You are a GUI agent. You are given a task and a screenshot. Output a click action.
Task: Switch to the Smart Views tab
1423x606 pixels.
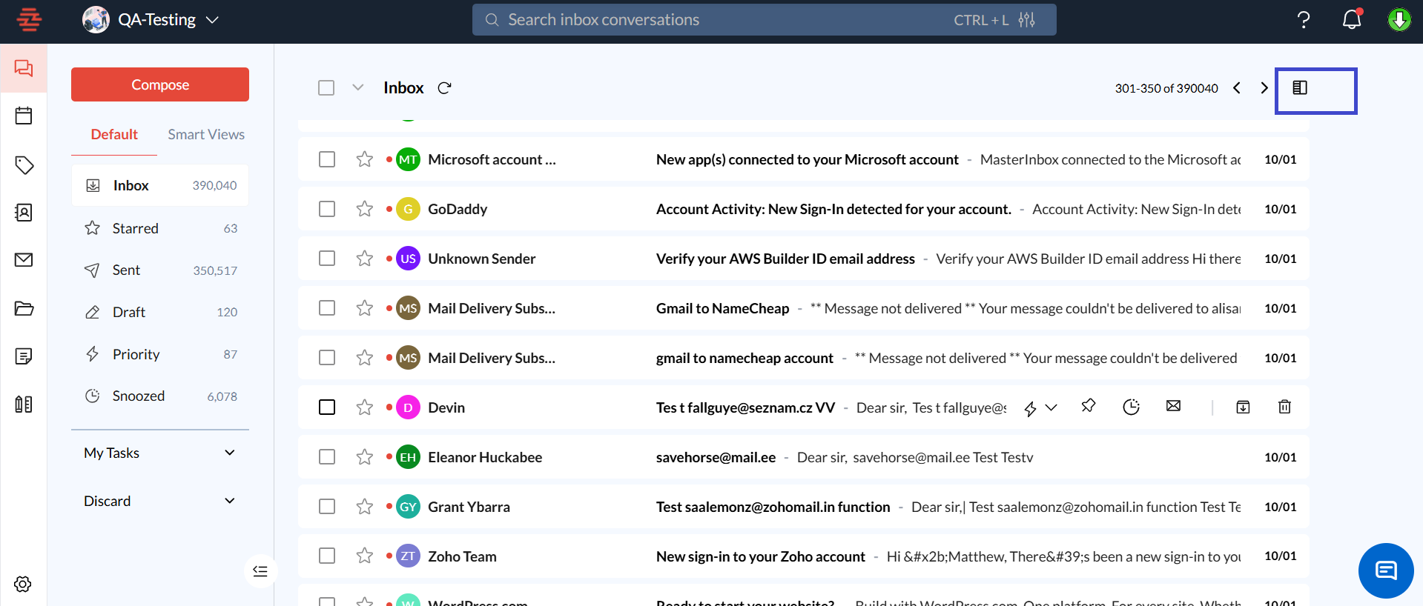click(x=205, y=134)
